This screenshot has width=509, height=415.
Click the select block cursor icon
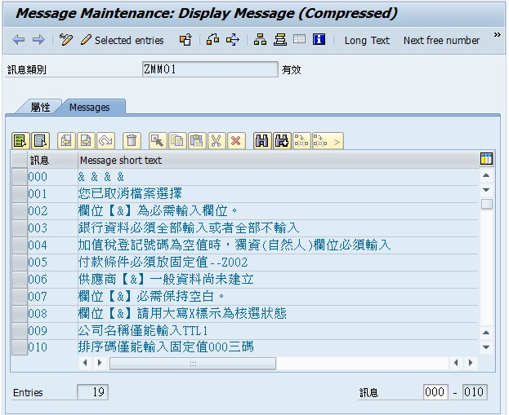point(158,141)
